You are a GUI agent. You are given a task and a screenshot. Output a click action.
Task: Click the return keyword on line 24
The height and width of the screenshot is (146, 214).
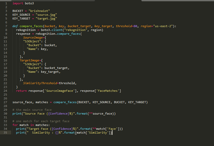click(21, 91)
